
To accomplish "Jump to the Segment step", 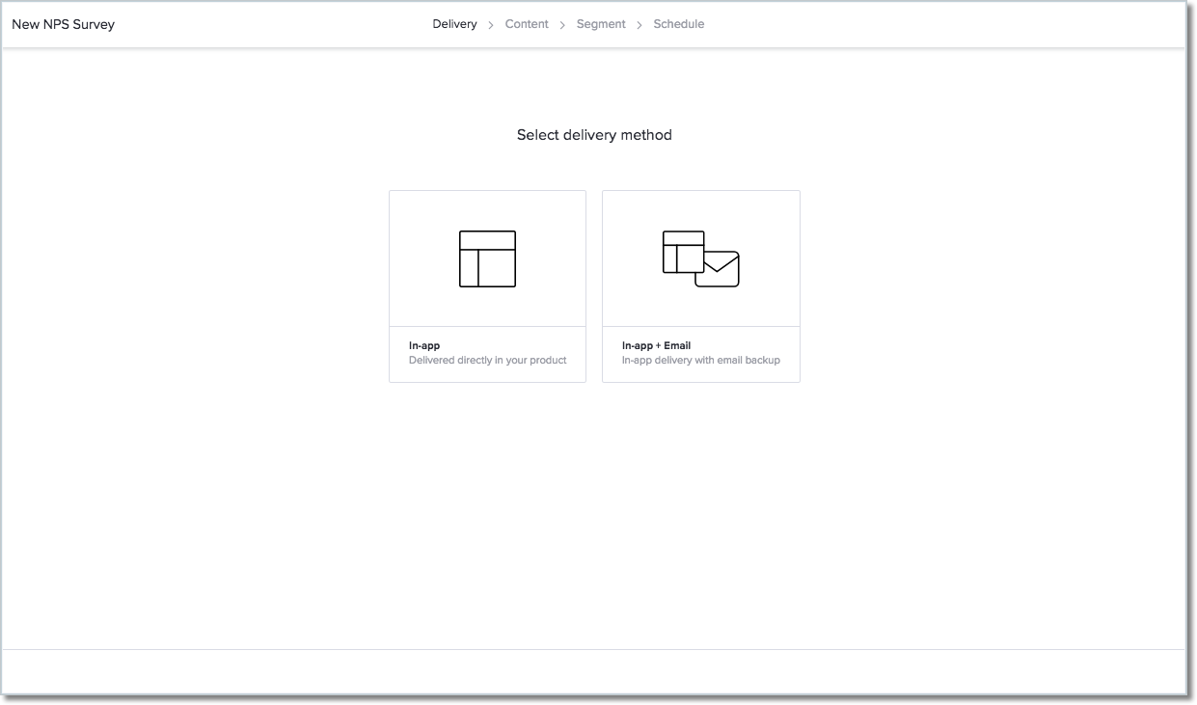I will pyautogui.click(x=601, y=24).
